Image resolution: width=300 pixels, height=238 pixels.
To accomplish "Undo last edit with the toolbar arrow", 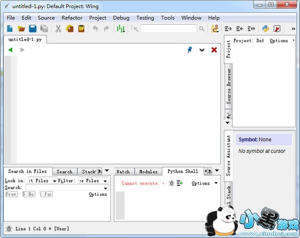I will coord(95,29).
